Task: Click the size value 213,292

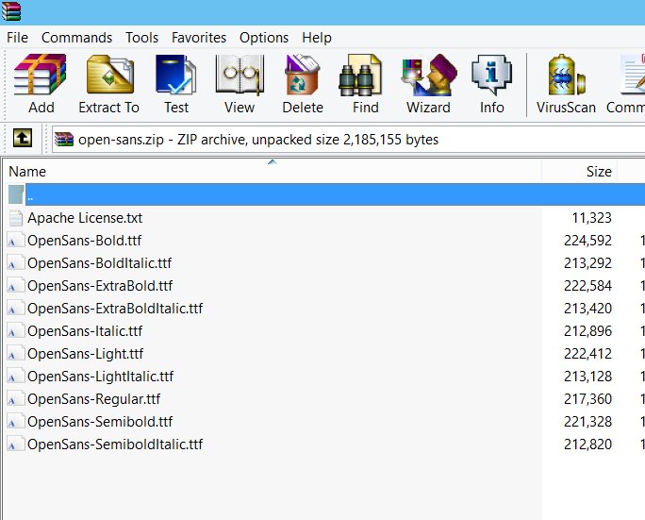Action: pyautogui.click(x=587, y=263)
